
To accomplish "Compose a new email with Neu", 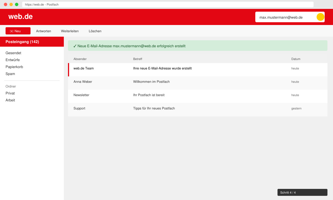I will (18, 31).
